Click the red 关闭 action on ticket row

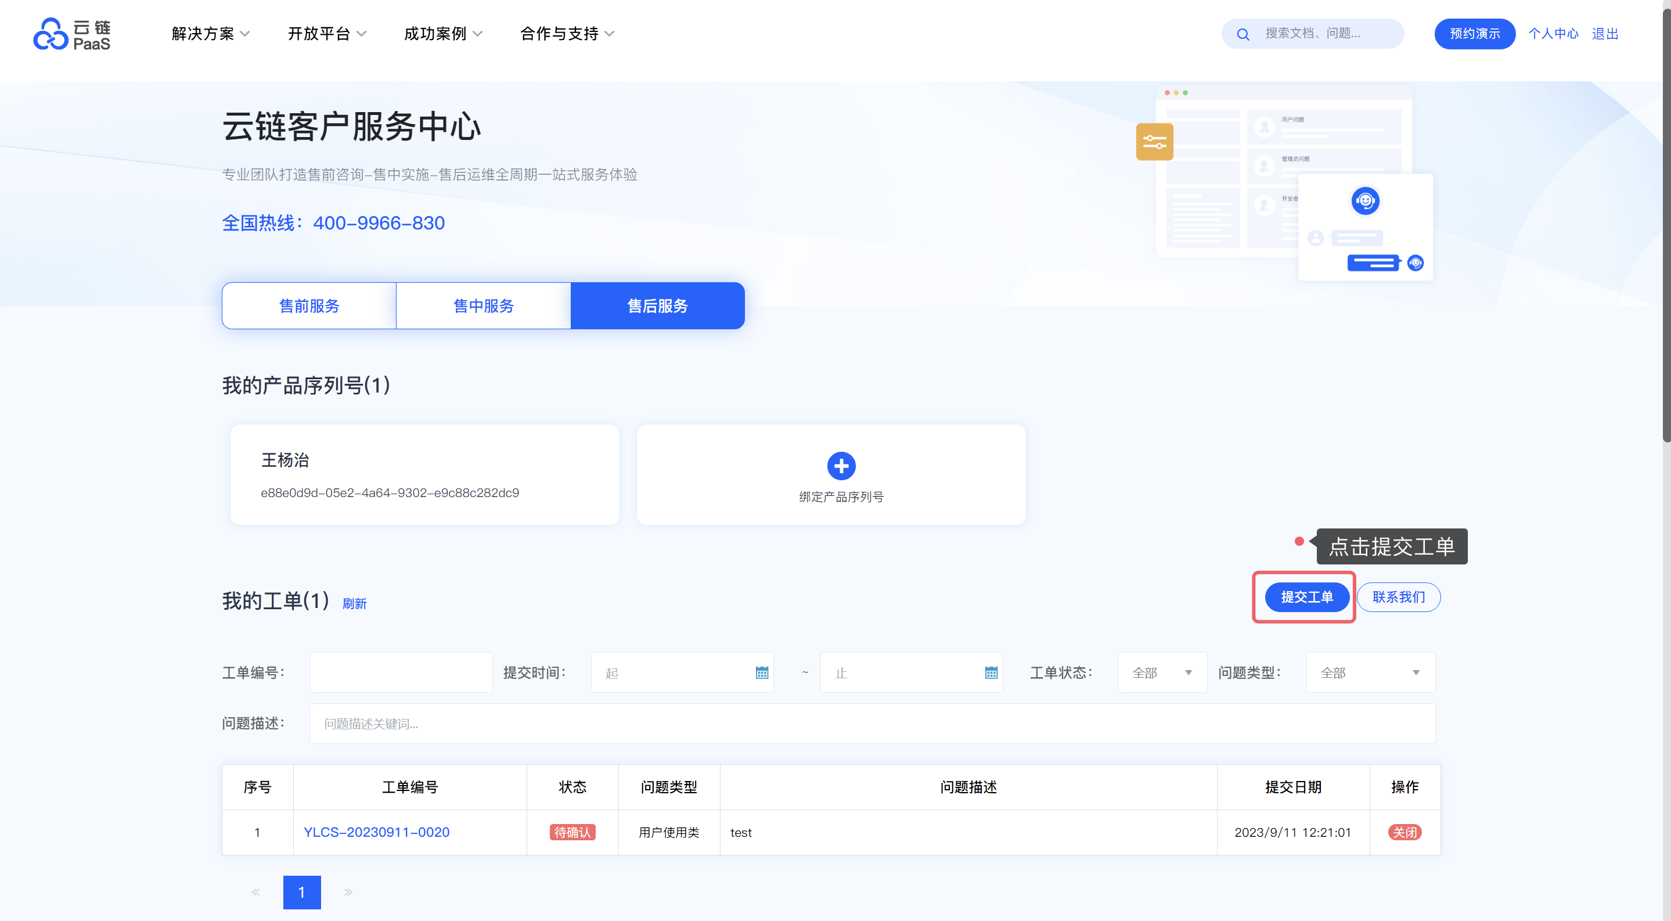(1404, 832)
